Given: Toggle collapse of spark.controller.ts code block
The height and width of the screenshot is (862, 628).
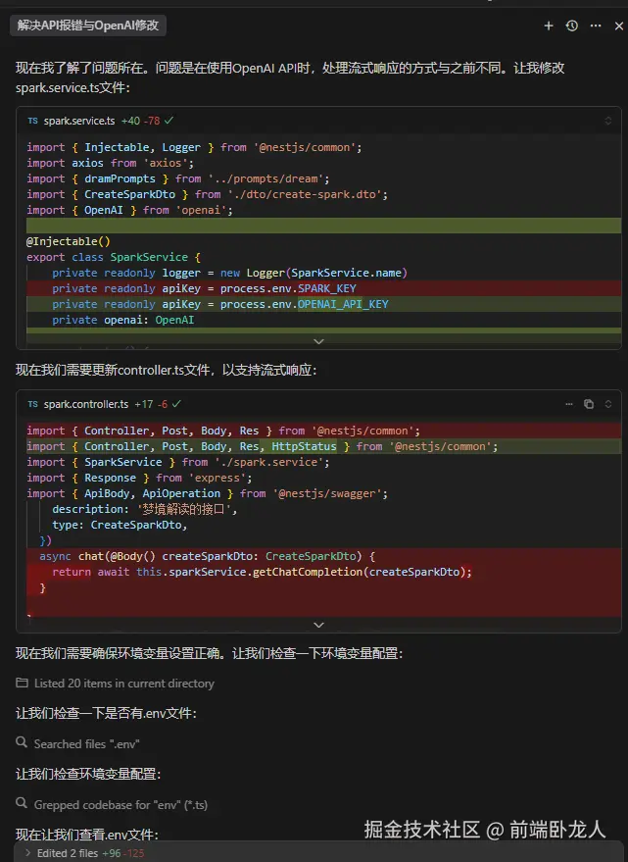Looking at the screenshot, I should click(608, 404).
